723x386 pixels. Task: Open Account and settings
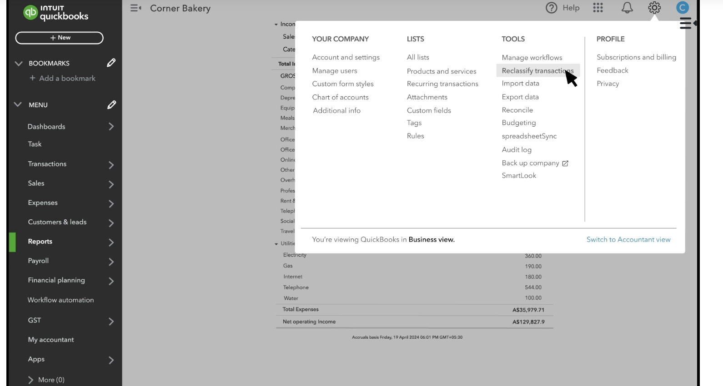346,57
